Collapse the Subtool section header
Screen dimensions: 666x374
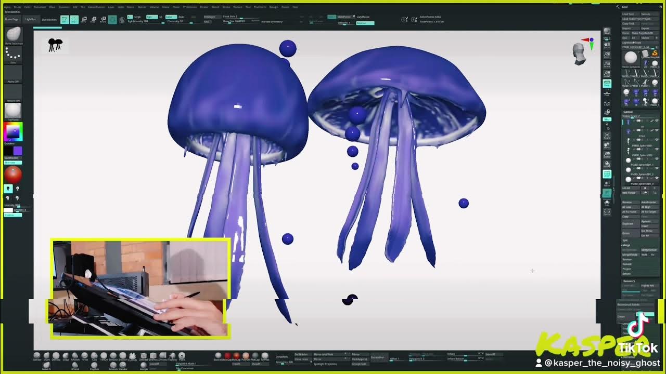[x=627, y=112]
